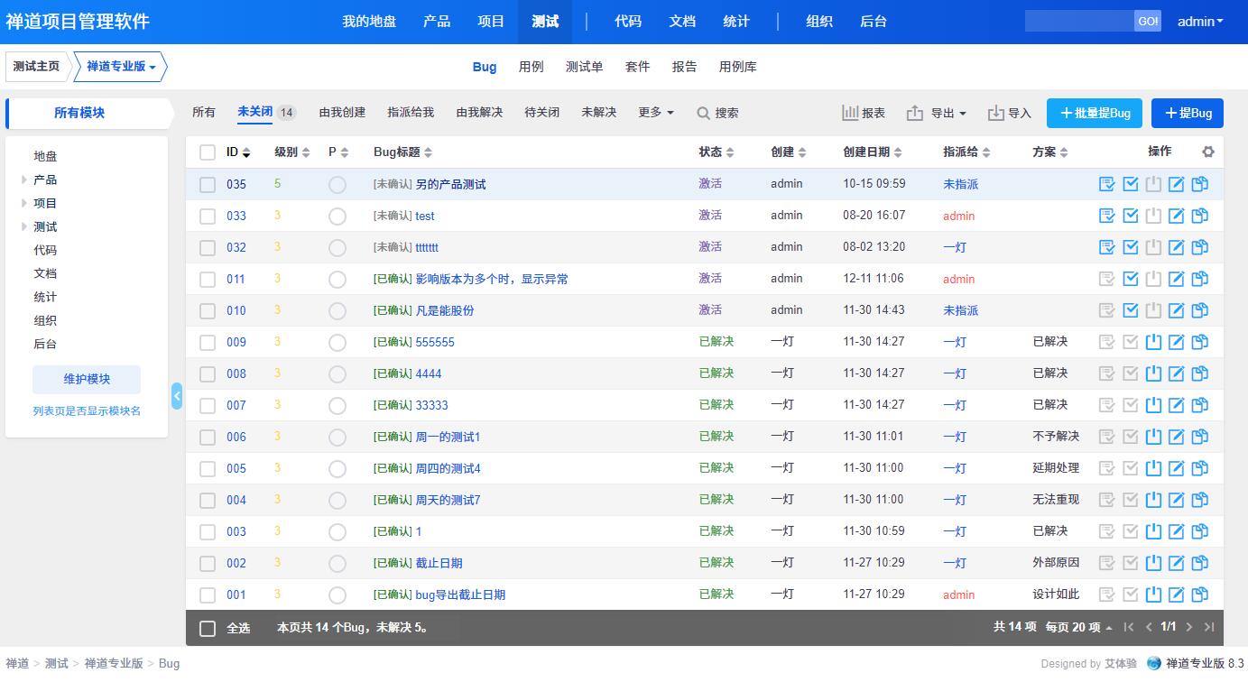Open table column settings gear icon
Image resolution: width=1248 pixels, height=682 pixels.
[x=1208, y=152]
